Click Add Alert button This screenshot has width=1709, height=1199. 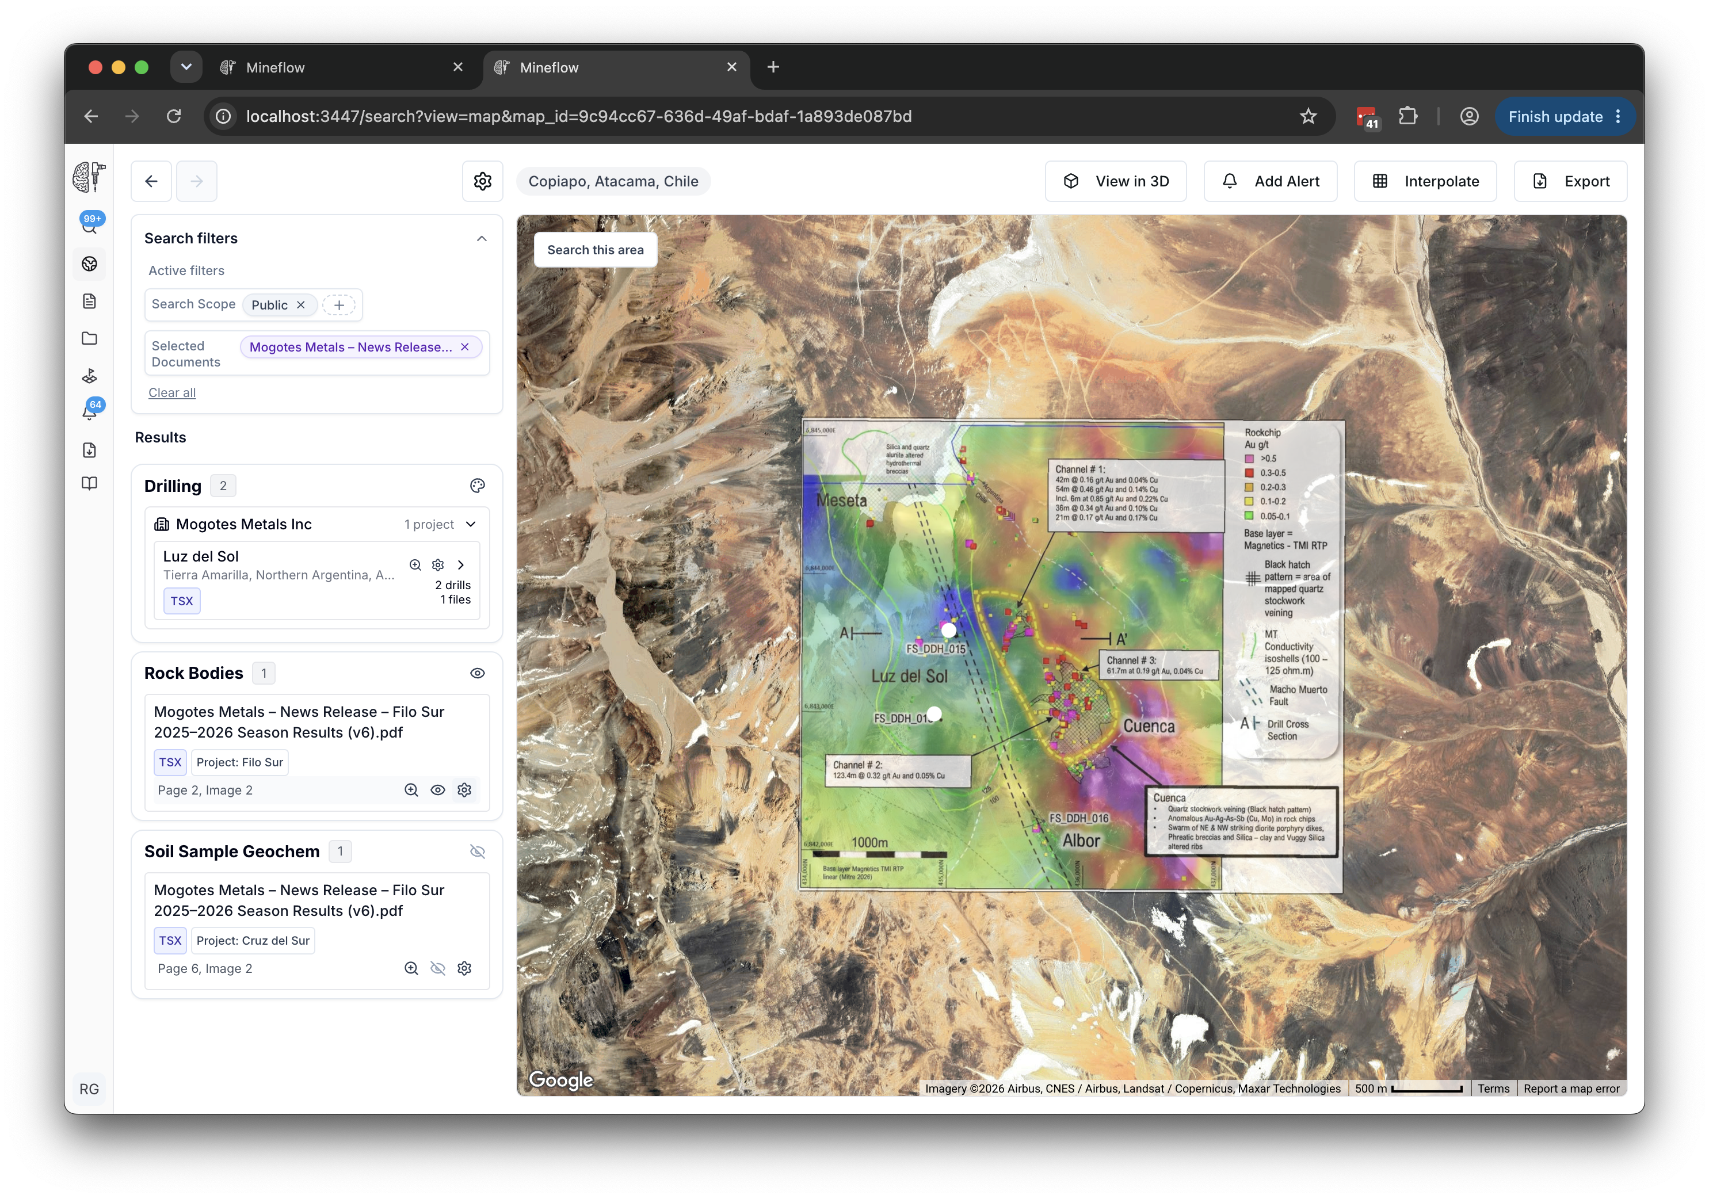click(1271, 182)
